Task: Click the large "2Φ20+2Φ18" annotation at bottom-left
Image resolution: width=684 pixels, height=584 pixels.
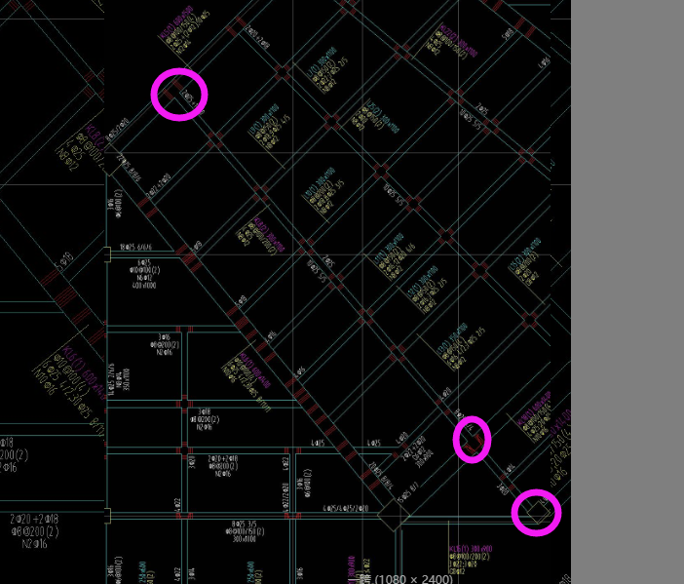Action: [x=34, y=519]
